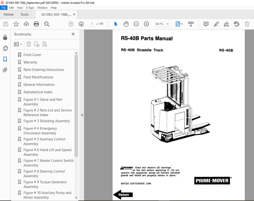Image resolution: width=254 pixels, height=201 pixels.
Task: Activate the Hand pan tool
Action: coord(126,24)
